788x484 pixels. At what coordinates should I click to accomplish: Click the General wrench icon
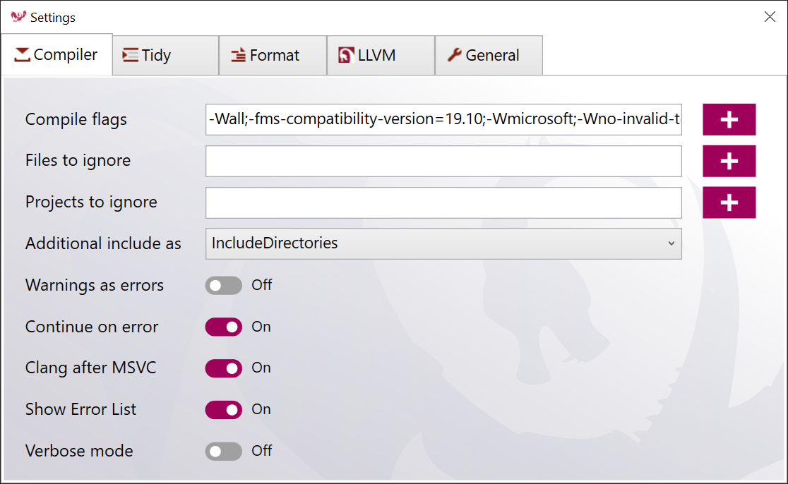pyautogui.click(x=455, y=55)
